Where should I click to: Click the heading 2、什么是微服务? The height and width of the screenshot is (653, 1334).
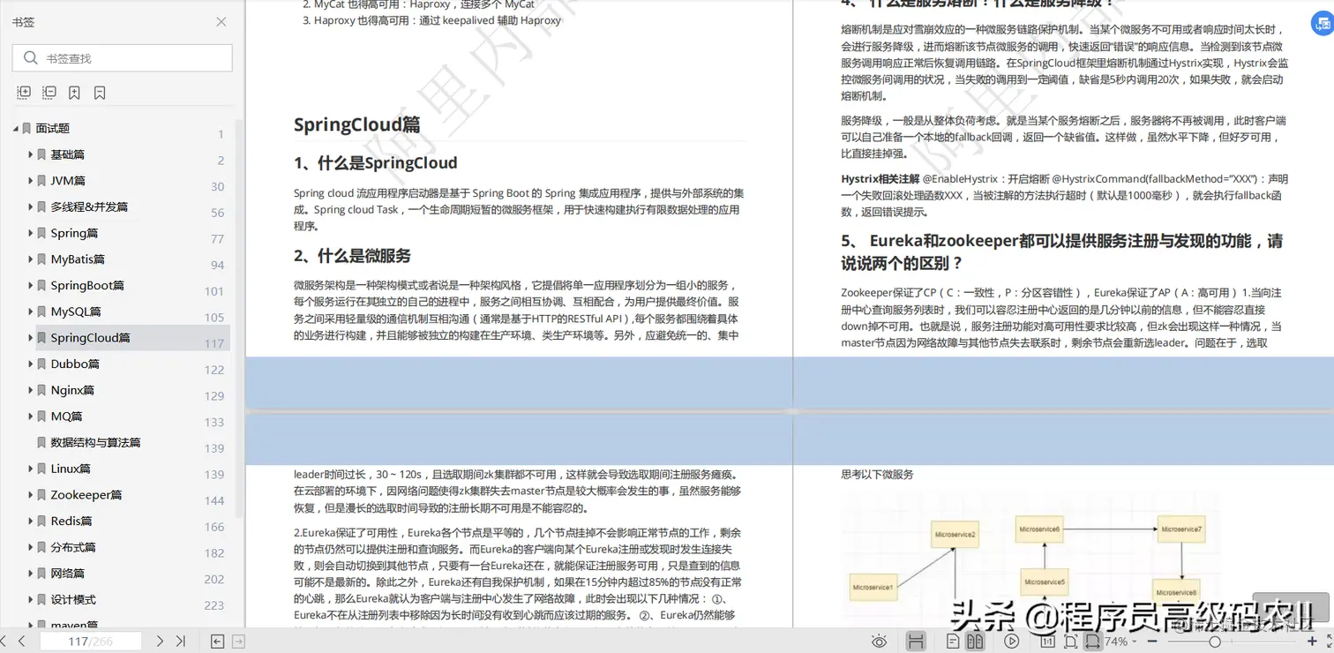point(353,256)
